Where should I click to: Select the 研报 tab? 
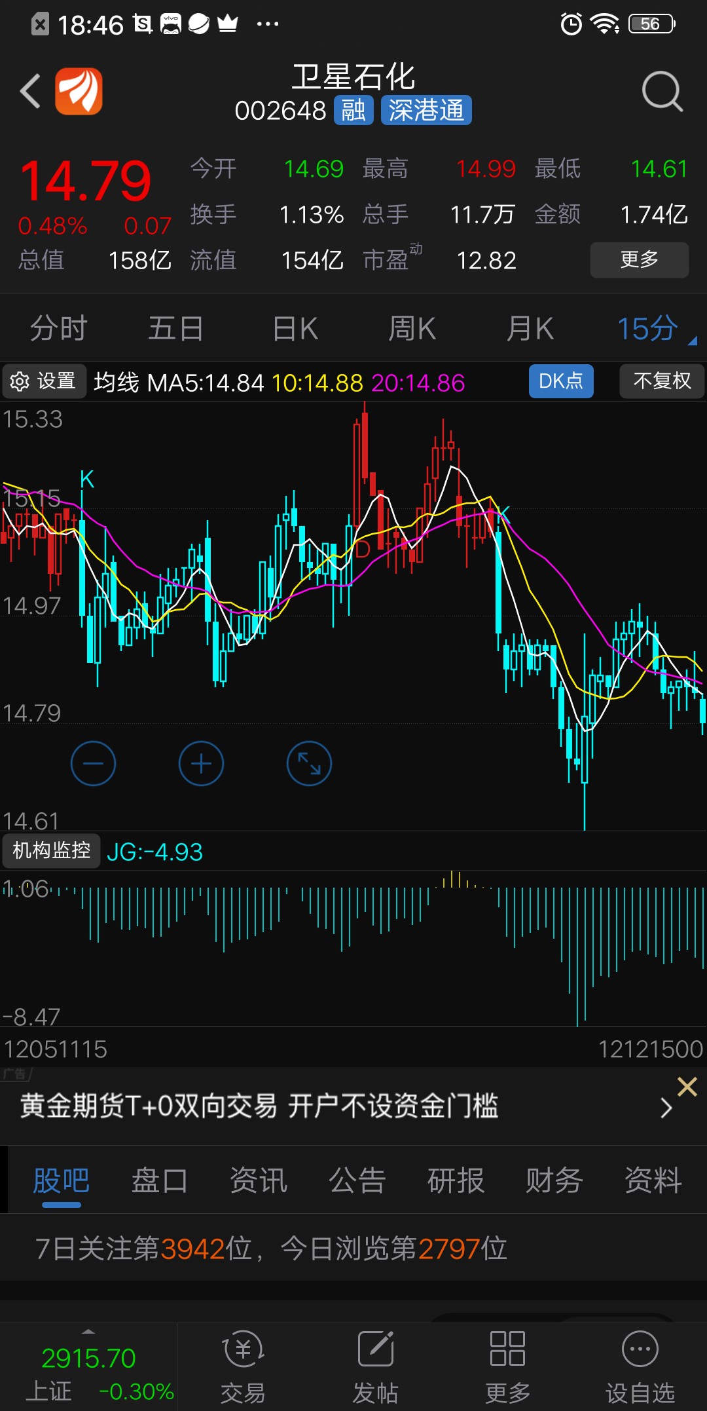[x=456, y=1181]
